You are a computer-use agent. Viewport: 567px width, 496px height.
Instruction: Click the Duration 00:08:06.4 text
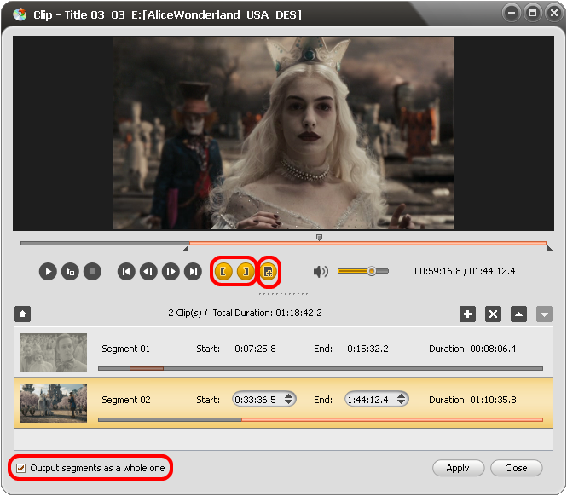(472, 349)
